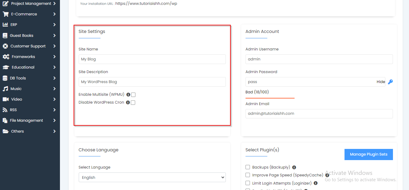Tick the Disable WordPress Cron checkbox
The width and height of the screenshot is (409, 190).
[x=133, y=103]
